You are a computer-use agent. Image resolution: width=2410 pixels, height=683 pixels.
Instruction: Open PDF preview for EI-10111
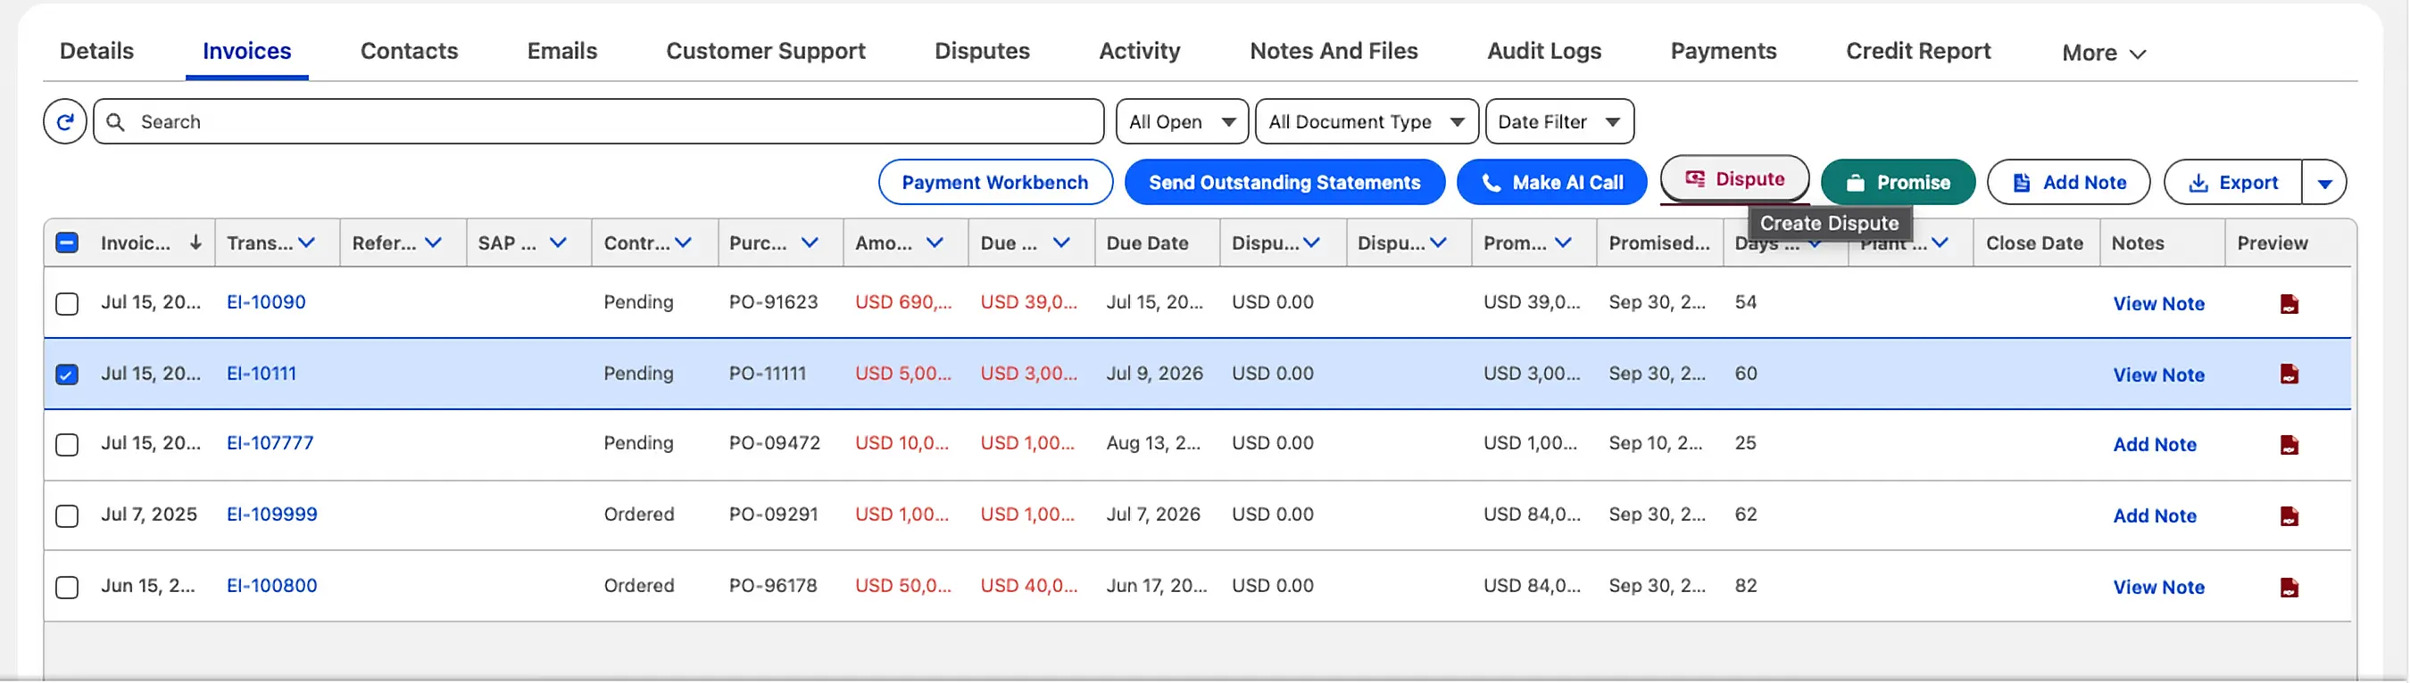tap(2289, 374)
